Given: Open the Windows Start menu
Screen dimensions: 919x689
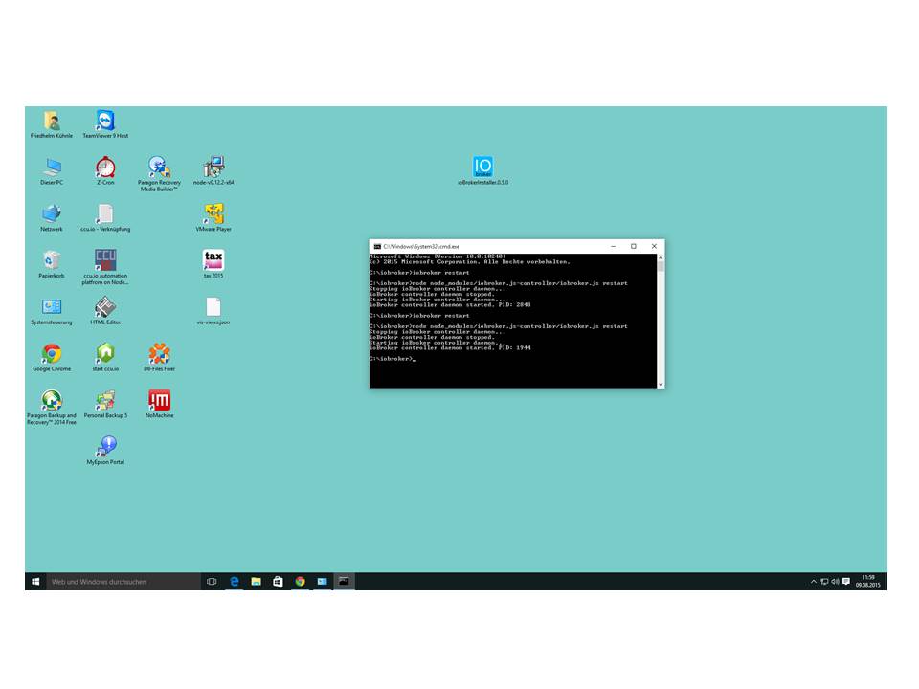Looking at the screenshot, I should point(35,581).
